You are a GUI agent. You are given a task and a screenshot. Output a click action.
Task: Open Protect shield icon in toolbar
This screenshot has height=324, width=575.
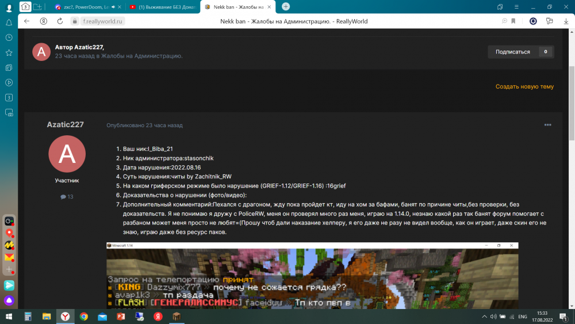533,21
